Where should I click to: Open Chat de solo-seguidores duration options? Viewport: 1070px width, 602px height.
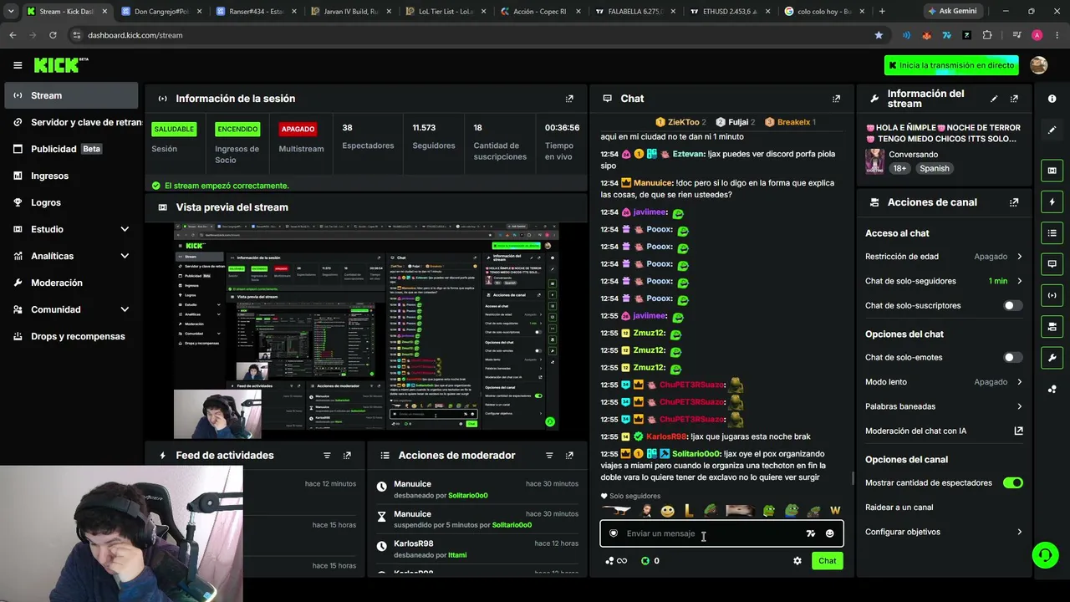pos(944,281)
